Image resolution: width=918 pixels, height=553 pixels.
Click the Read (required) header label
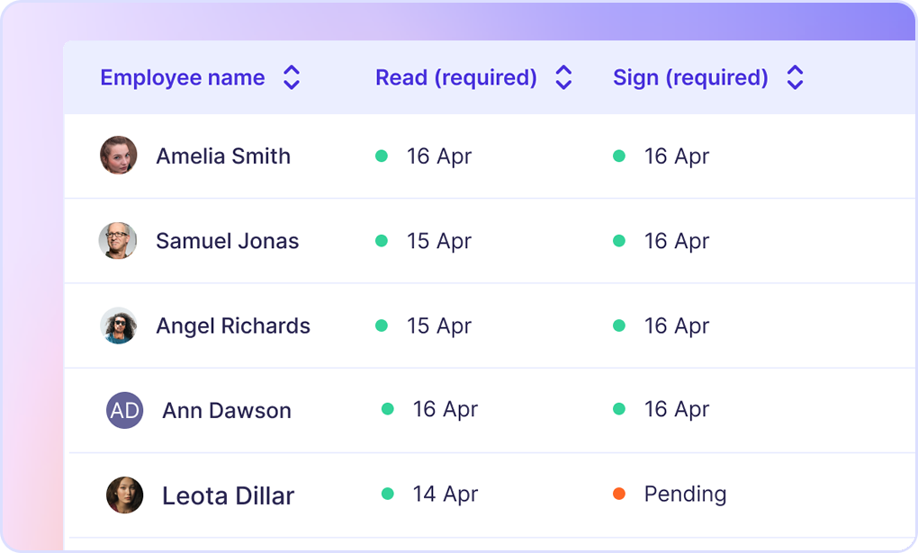[455, 78]
